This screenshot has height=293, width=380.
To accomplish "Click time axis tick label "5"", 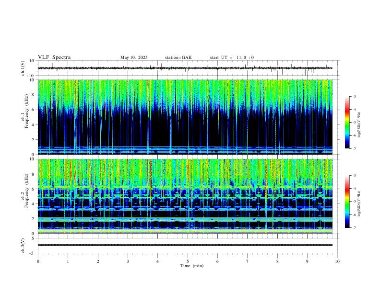I will pyautogui.click(x=188, y=261).
